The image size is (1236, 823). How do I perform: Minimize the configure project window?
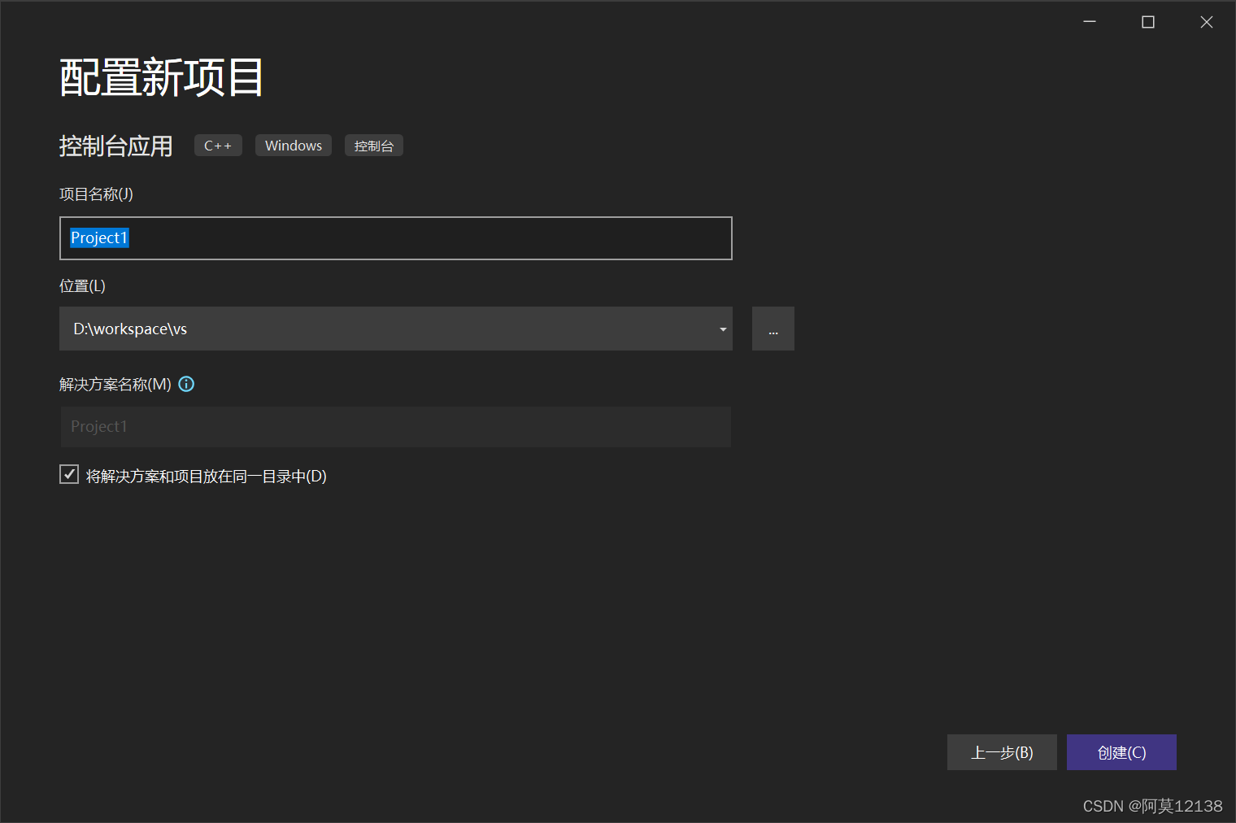point(1089,22)
